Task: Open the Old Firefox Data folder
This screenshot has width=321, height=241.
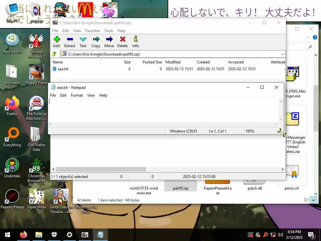Action: pos(36,139)
